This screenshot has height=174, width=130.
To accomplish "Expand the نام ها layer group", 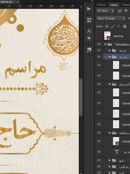I will point(109,51).
